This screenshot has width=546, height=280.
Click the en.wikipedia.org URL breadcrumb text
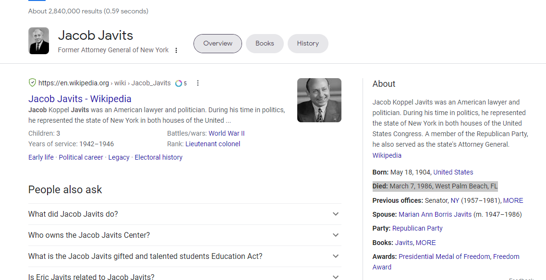(x=105, y=83)
